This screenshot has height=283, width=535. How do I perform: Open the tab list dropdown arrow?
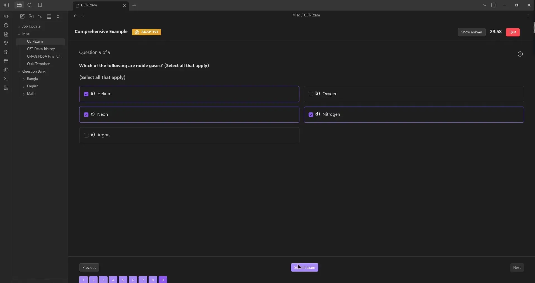coord(485,5)
